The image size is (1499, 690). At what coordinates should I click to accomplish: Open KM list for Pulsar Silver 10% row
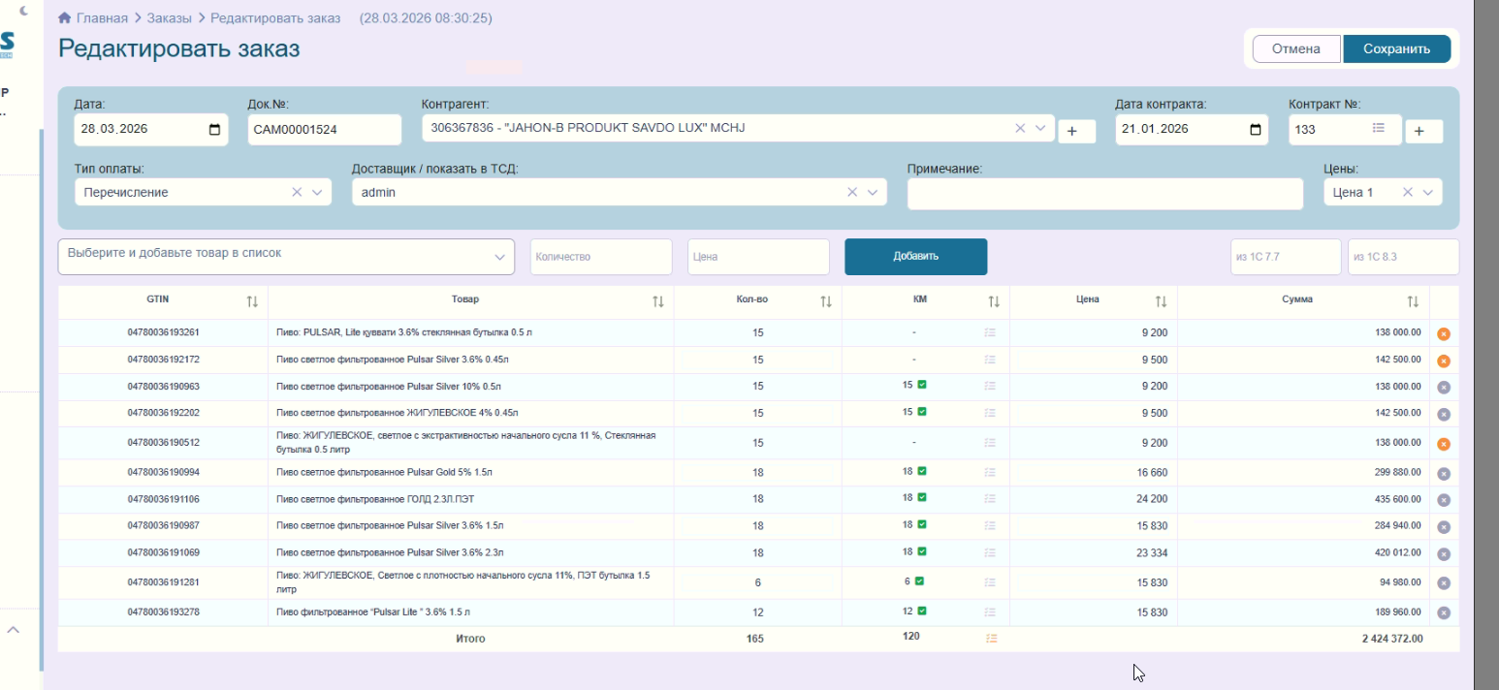click(x=989, y=387)
